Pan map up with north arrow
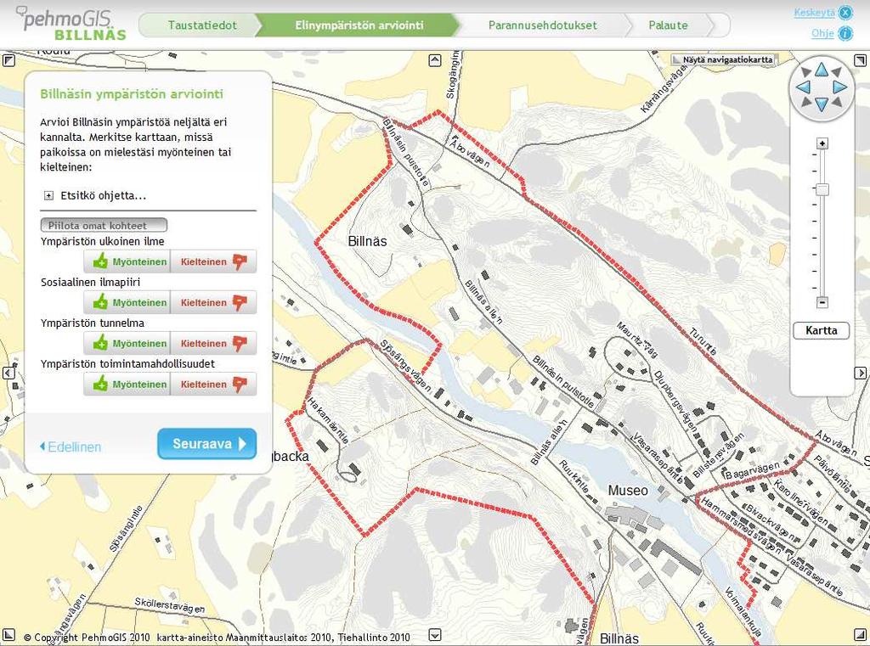 coord(822,70)
